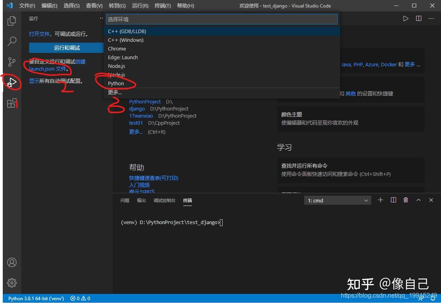Open the editor more actions ellipsis menu
The image size is (441, 303).
click(x=432, y=18)
